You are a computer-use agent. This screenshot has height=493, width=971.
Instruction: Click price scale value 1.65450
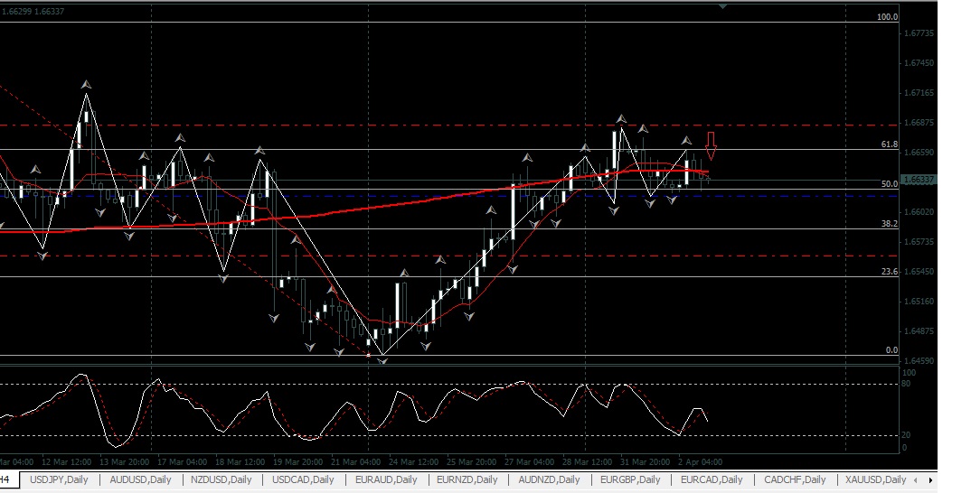click(x=919, y=272)
